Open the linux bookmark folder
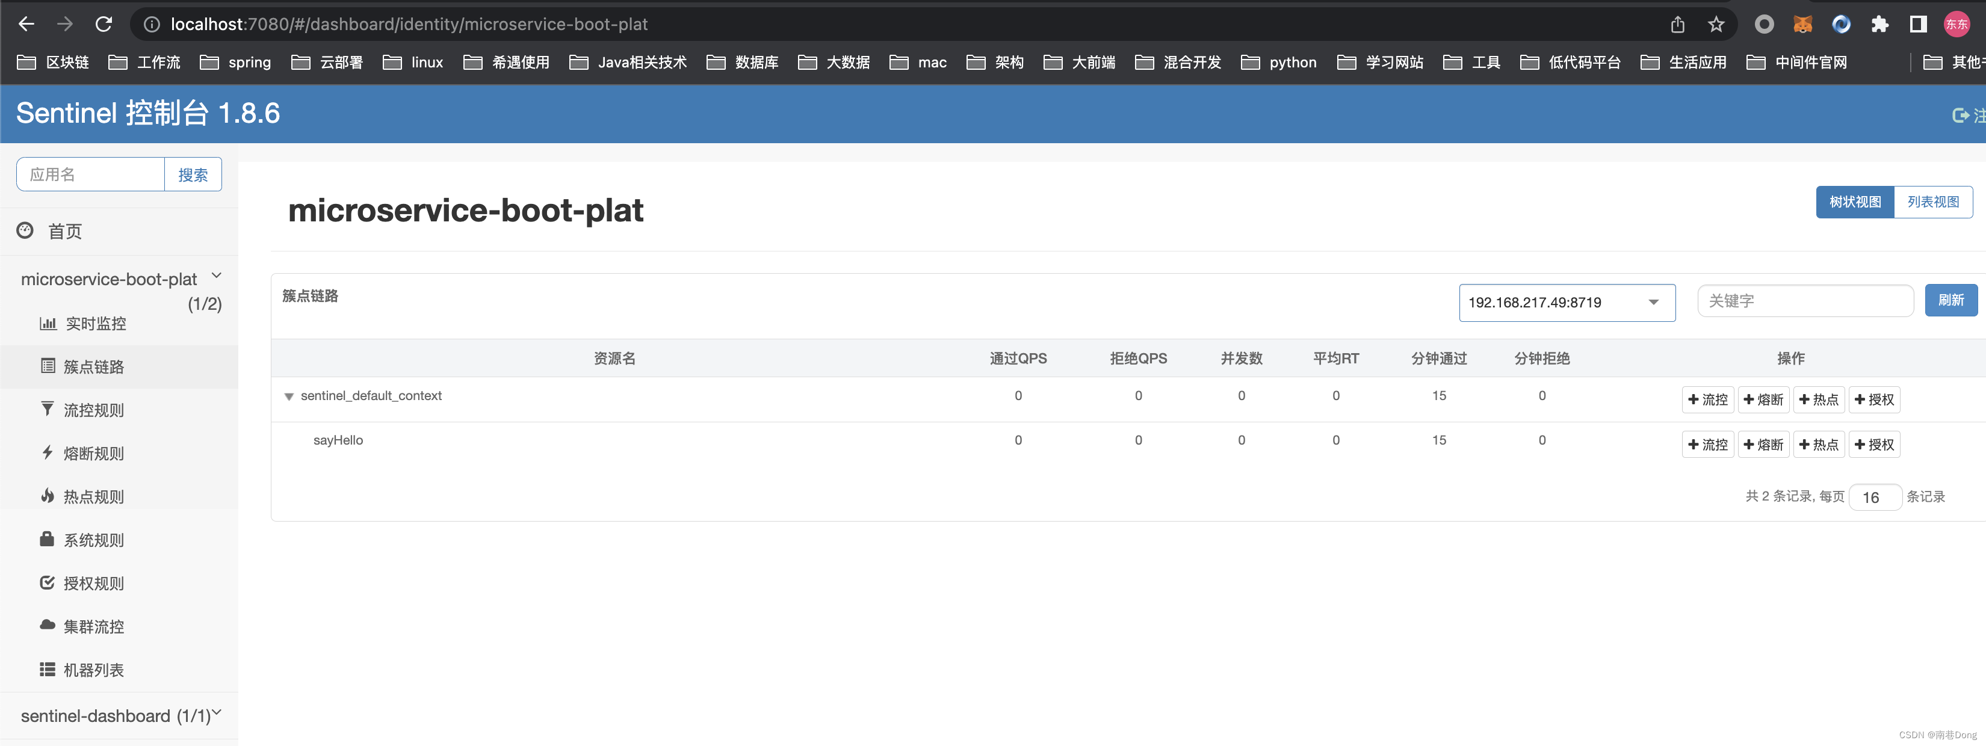This screenshot has height=746, width=1986. (412, 63)
